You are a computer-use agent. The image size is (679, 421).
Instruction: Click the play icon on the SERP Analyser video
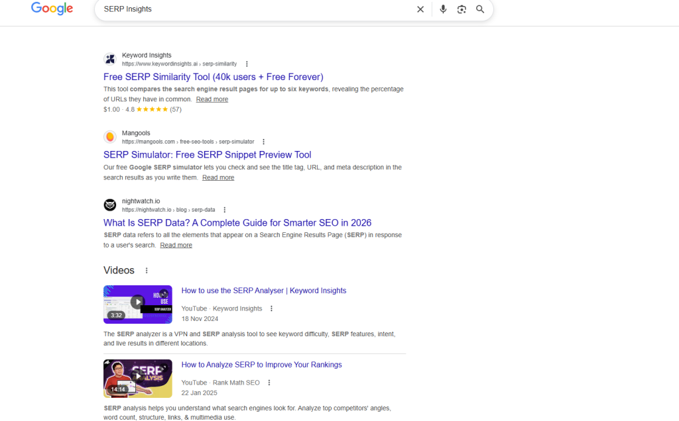(x=137, y=301)
